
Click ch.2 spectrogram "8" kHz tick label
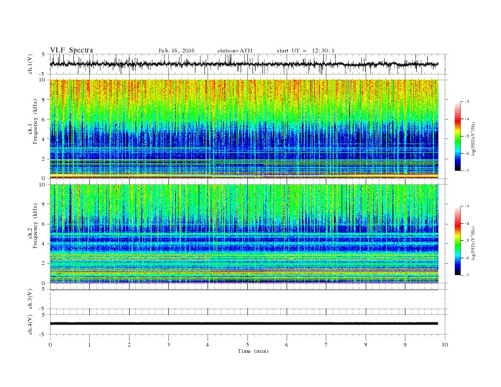pos(44,204)
